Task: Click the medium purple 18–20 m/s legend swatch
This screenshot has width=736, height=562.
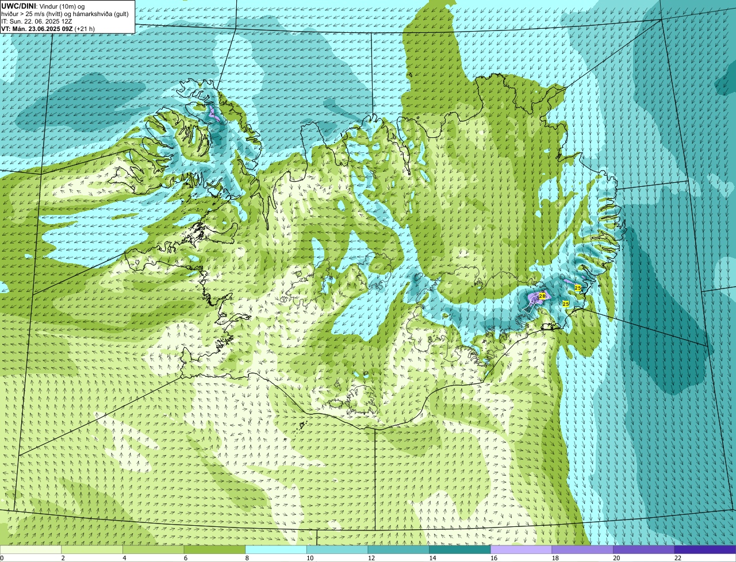Action: 582,549
